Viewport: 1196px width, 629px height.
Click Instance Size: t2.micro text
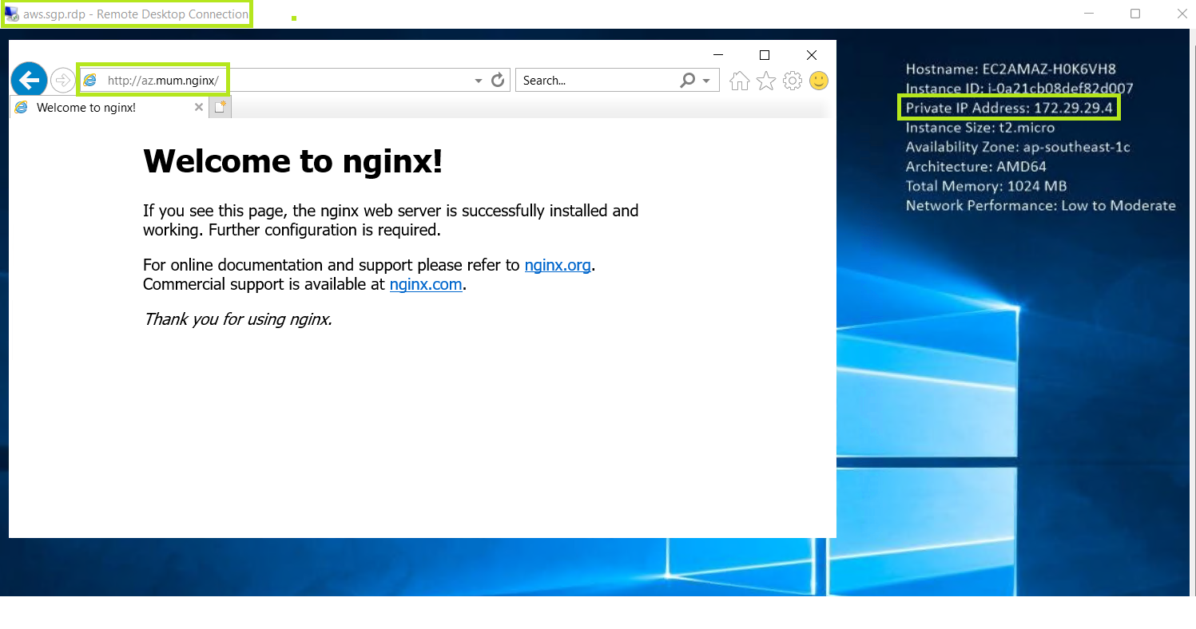[x=980, y=128]
